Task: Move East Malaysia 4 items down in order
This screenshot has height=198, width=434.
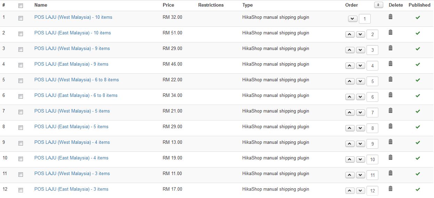Action: tap(360, 159)
